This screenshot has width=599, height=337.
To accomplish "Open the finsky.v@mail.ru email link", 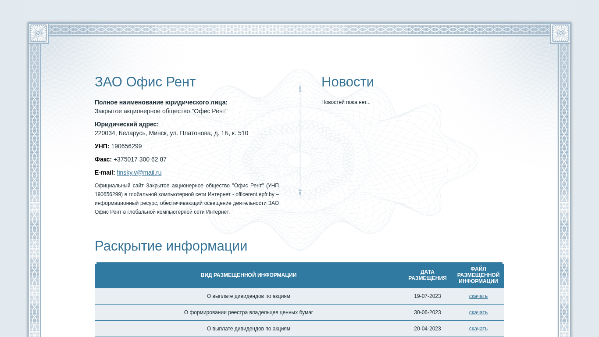I will (x=139, y=172).
